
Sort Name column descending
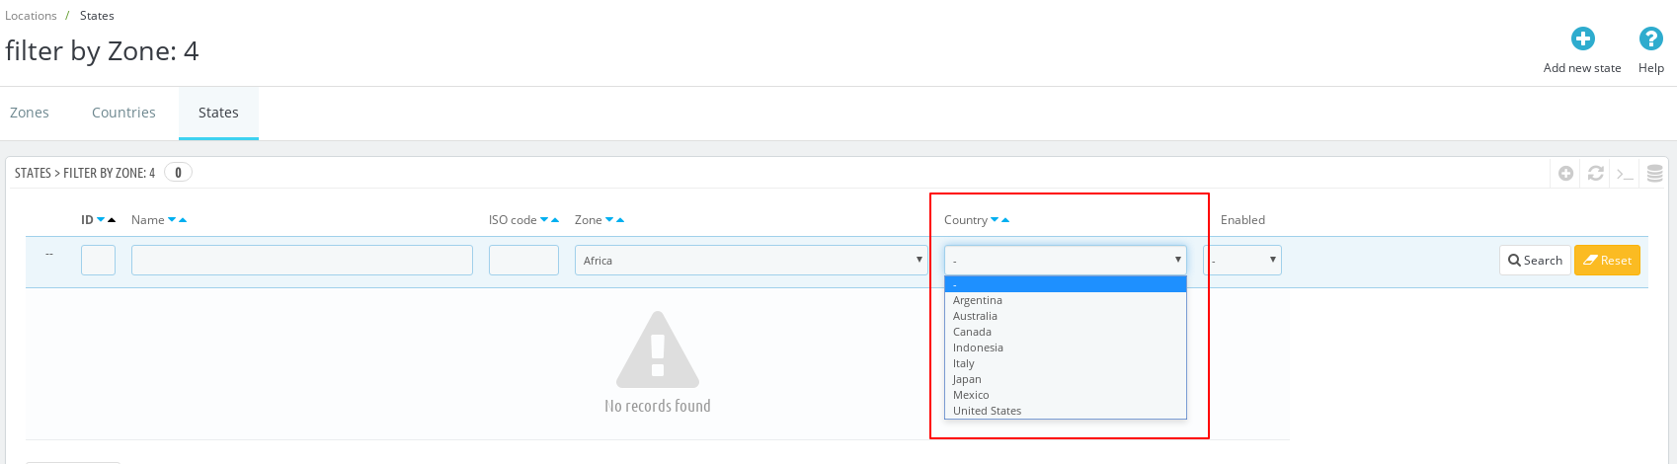click(172, 220)
